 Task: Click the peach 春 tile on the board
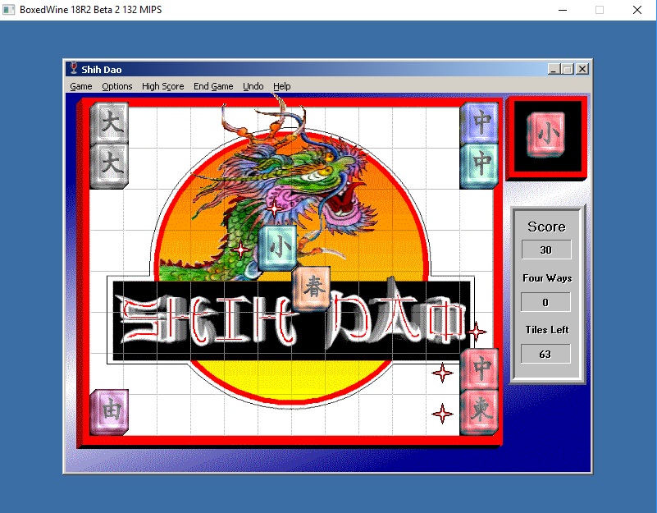[311, 289]
